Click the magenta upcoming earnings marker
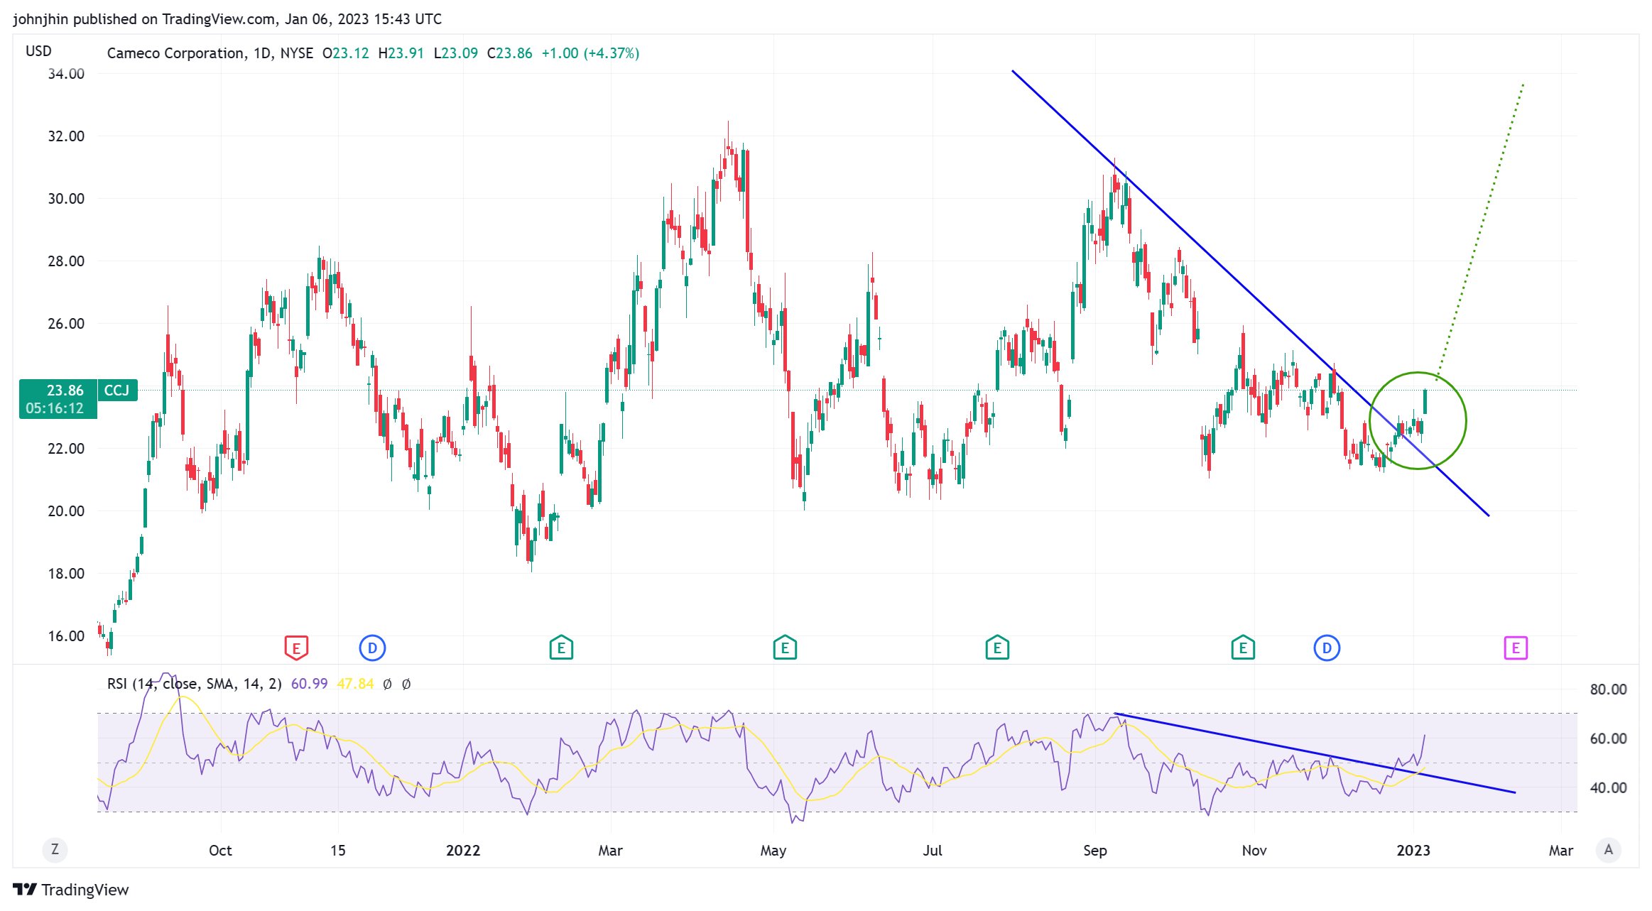The width and height of the screenshot is (1652, 911). [x=1516, y=648]
